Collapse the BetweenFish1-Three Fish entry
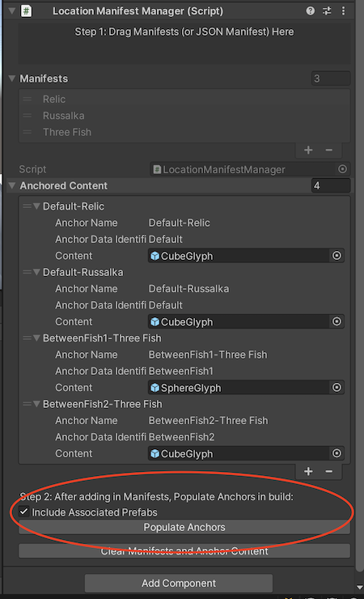The height and width of the screenshot is (599, 364). click(x=36, y=338)
